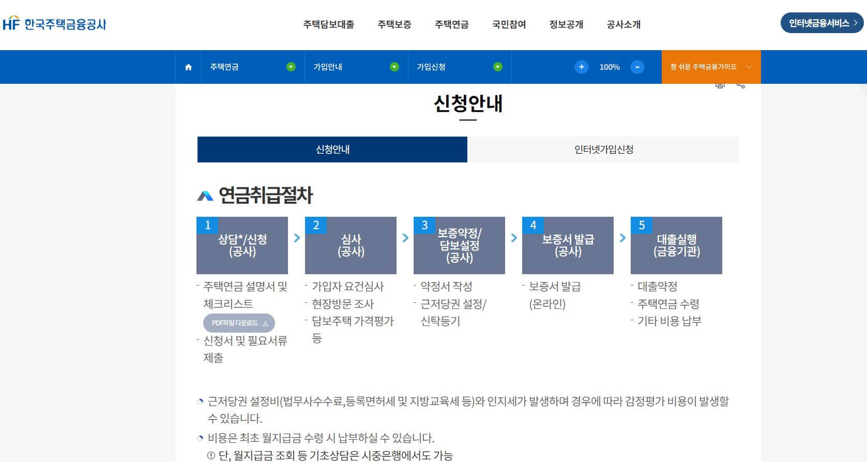Click the share icon near page title

[741, 85]
